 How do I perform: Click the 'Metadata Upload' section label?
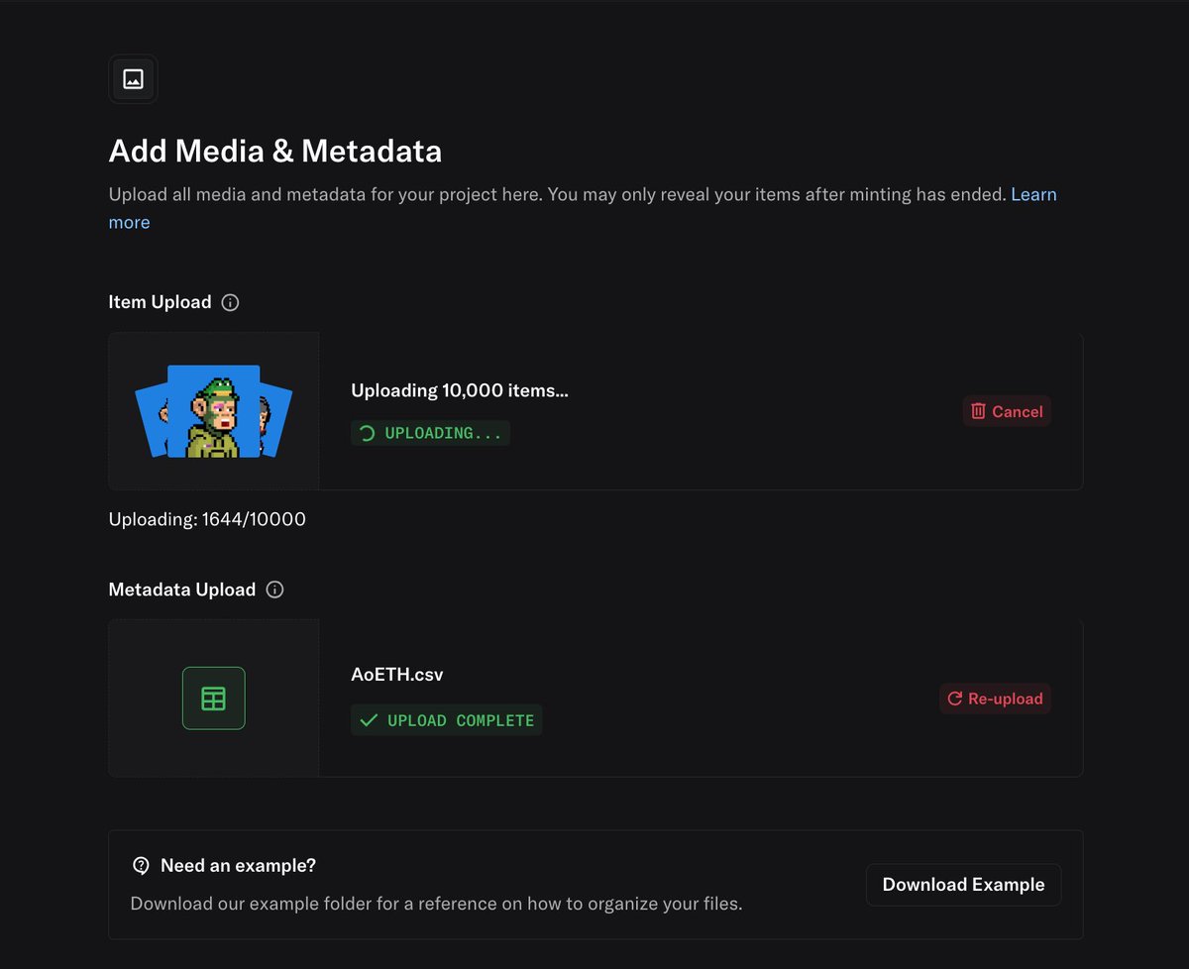182,590
